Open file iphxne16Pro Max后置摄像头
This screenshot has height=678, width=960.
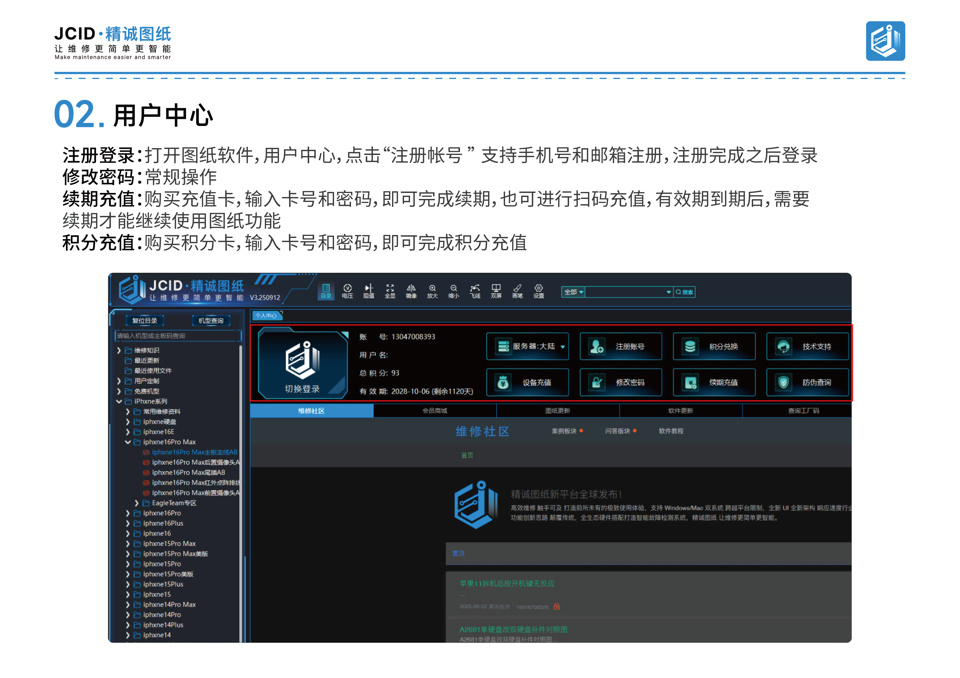192,462
